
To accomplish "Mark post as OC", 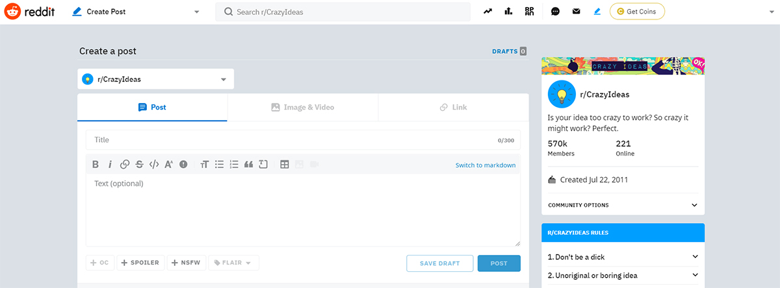I will [x=100, y=263].
